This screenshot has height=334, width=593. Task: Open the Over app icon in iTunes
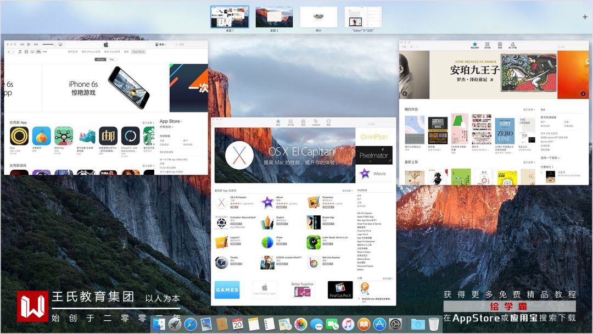(19, 136)
